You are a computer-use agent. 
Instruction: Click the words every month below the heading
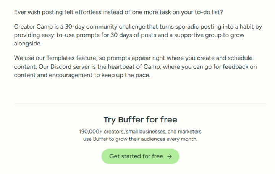click(185, 139)
